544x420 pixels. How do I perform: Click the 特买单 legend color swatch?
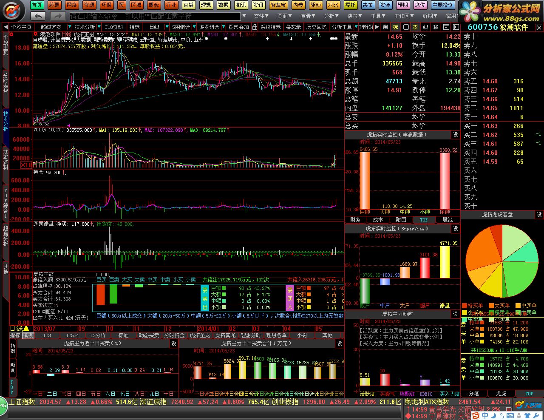click(464, 306)
